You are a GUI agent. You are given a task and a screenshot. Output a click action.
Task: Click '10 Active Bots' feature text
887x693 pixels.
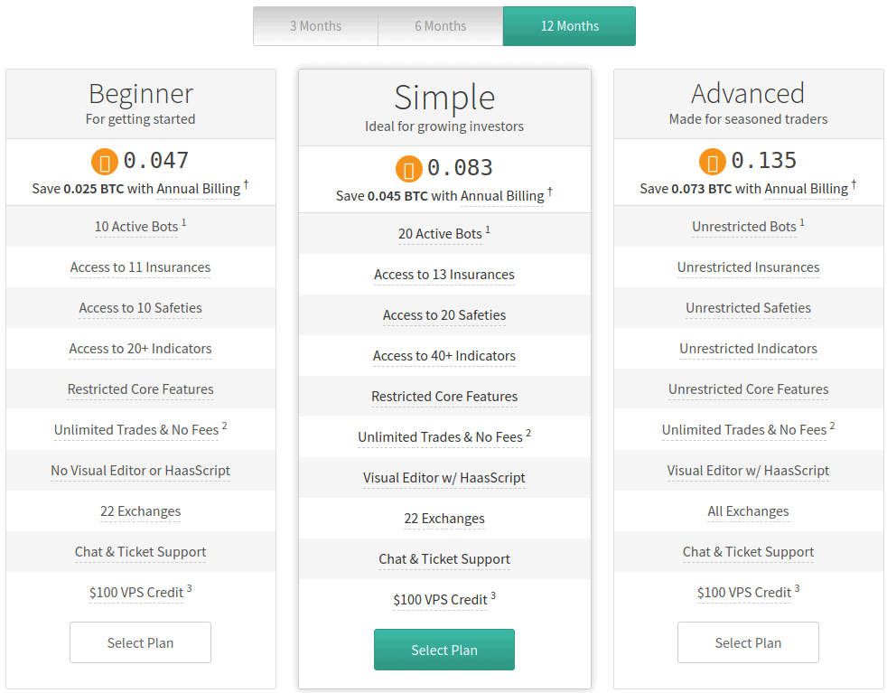tap(136, 227)
